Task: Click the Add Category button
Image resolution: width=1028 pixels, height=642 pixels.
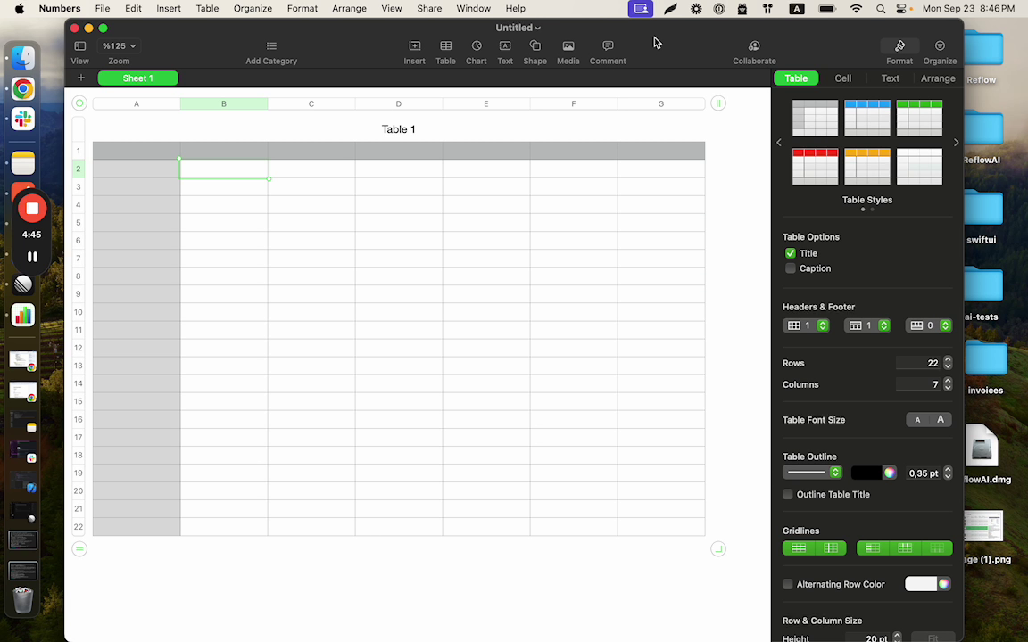Action: coord(271,51)
